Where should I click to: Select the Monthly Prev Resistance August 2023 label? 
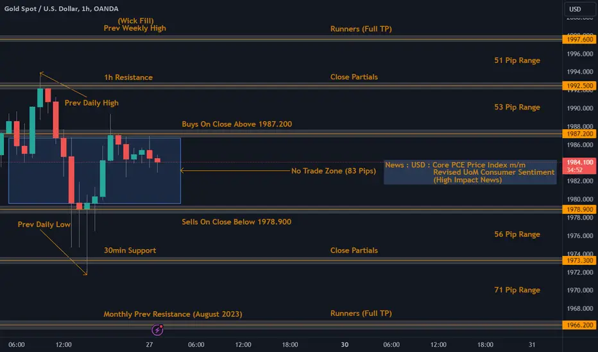click(173, 314)
